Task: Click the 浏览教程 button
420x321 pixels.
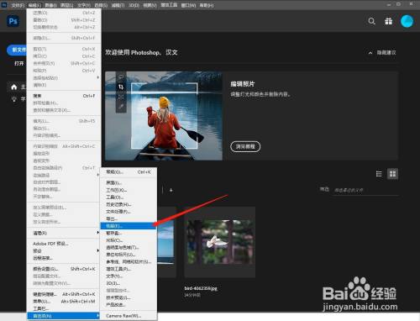Action: (245, 146)
